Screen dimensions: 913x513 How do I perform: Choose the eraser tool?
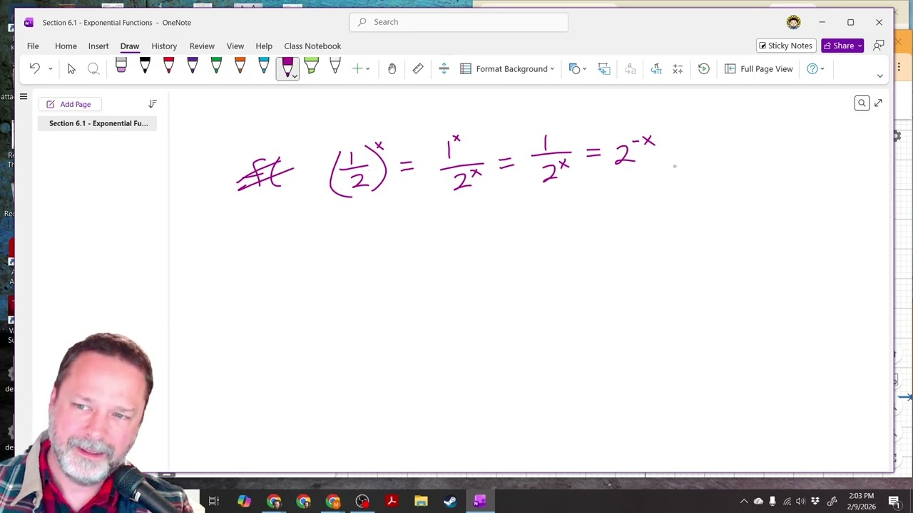[121, 66]
